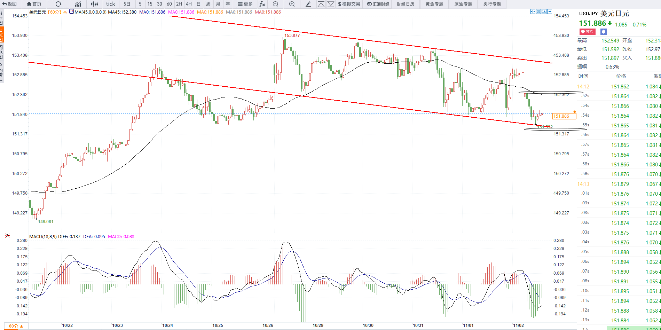Click the bell price alert icon
The image size is (661, 330).
604,32
